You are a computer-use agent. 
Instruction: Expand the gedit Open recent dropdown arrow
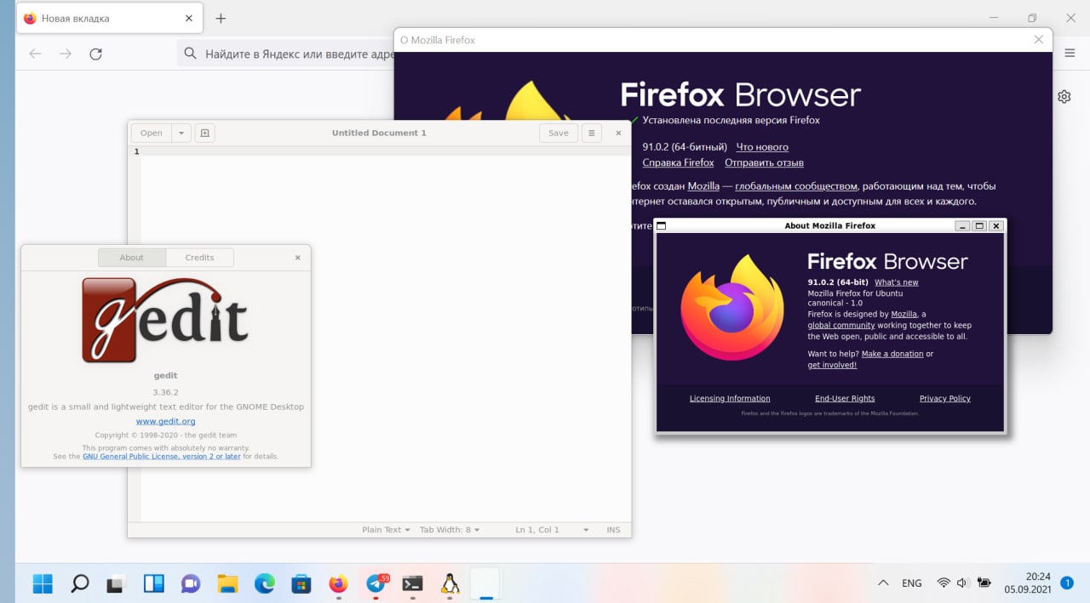pyautogui.click(x=181, y=133)
